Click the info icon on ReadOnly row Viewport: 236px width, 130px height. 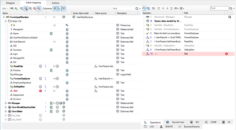41,66
